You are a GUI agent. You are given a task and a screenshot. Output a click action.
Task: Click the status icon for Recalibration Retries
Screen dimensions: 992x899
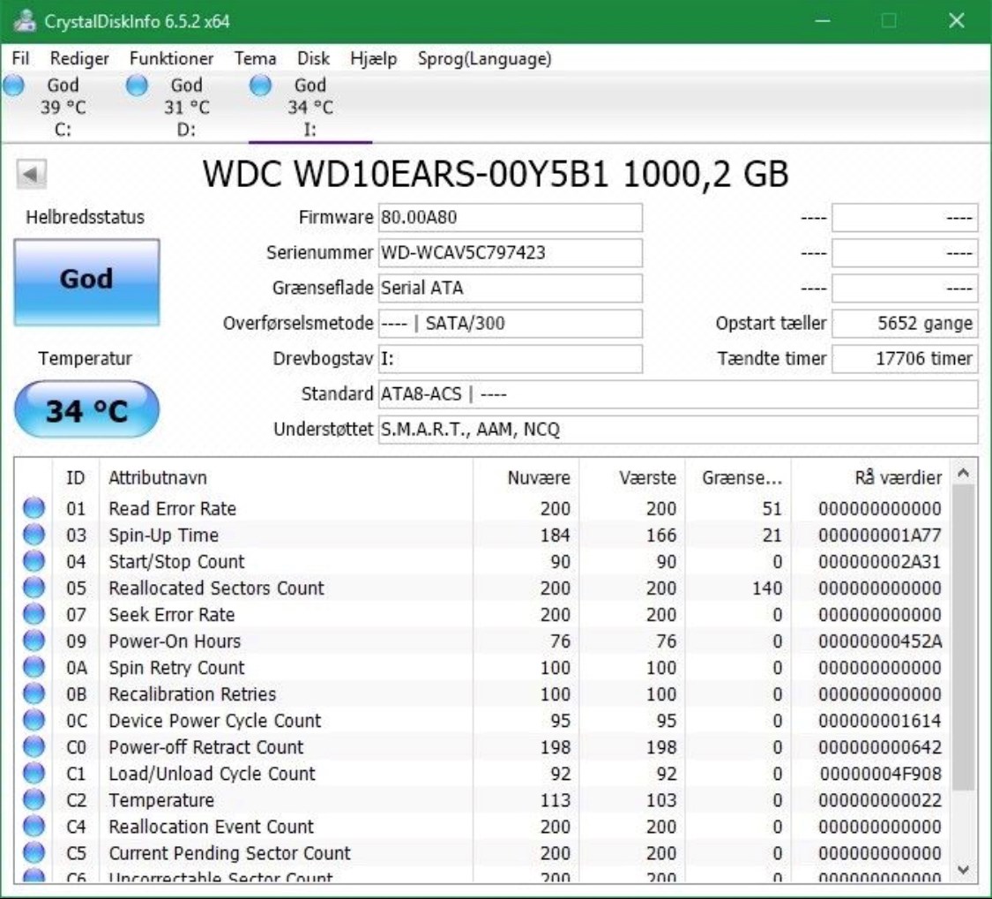(34, 693)
